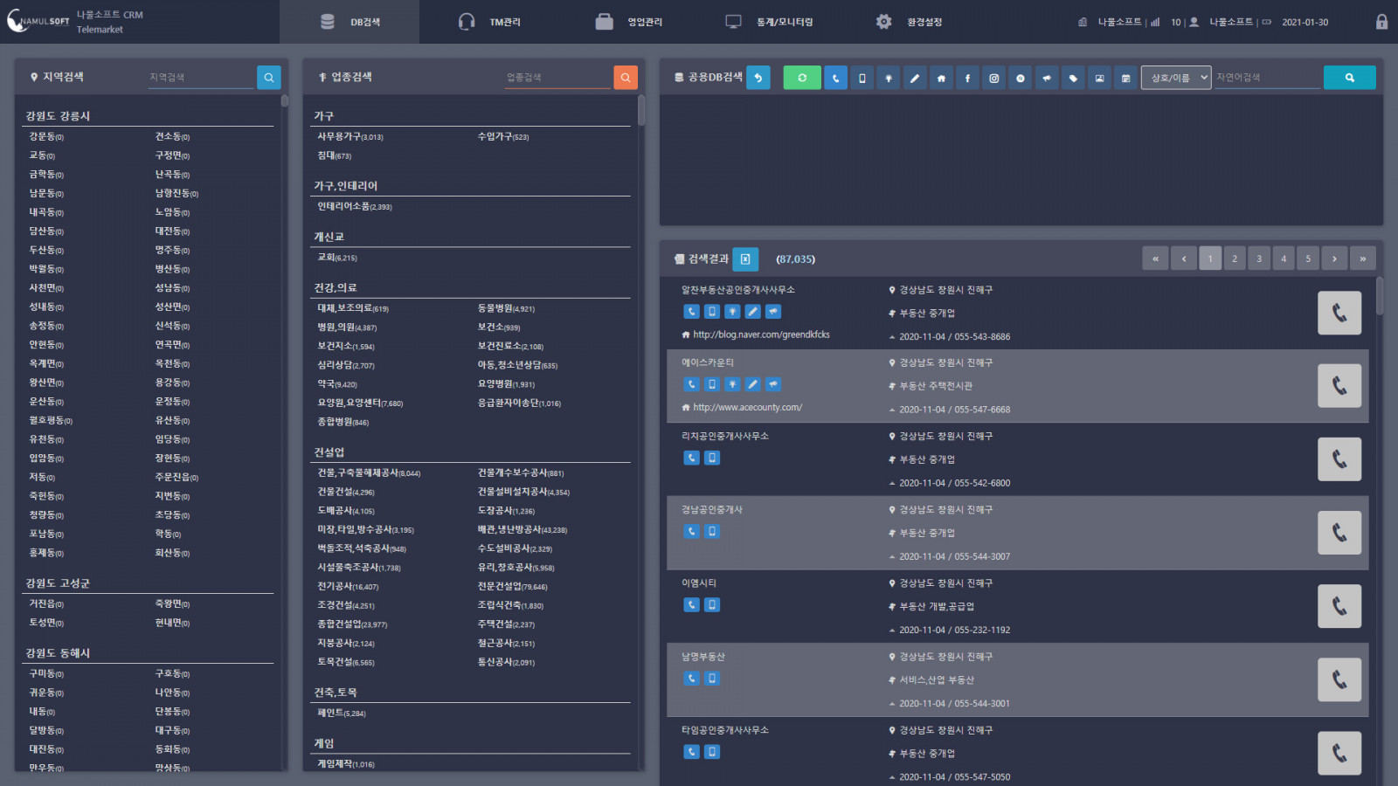The width and height of the screenshot is (1398, 786).
Task: Open the TM관리 menu
Action: (489, 22)
